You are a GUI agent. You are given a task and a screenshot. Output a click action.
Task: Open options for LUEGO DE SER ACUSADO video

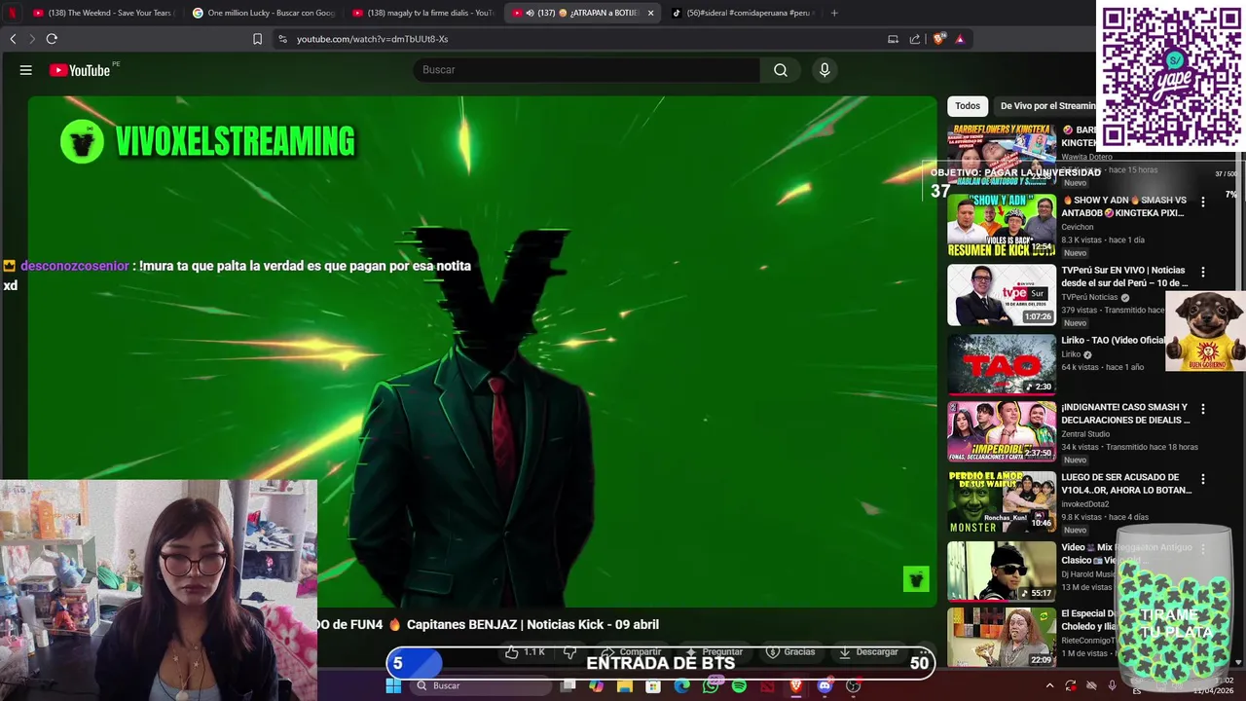pyautogui.click(x=1203, y=479)
